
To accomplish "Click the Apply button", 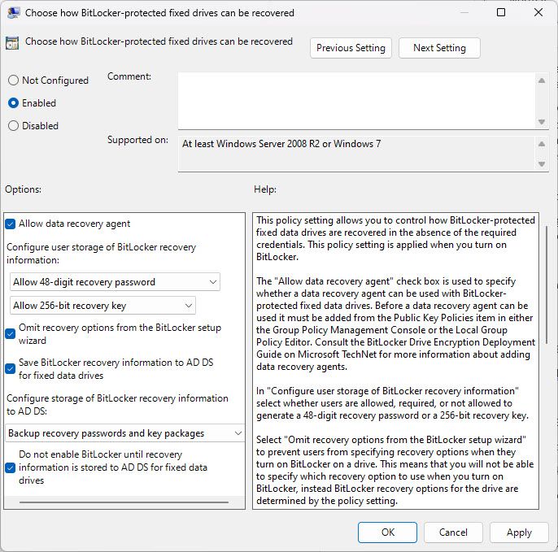I will click(x=519, y=532).
